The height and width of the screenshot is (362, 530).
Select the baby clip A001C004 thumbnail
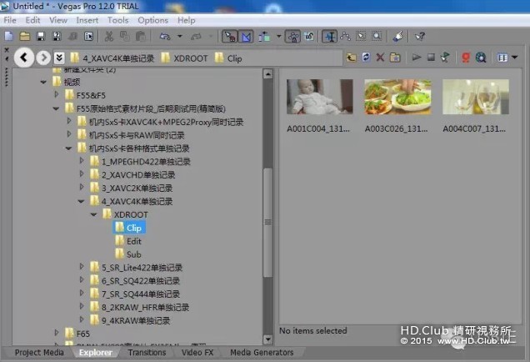pyautogui.click(x=319, y=97)
